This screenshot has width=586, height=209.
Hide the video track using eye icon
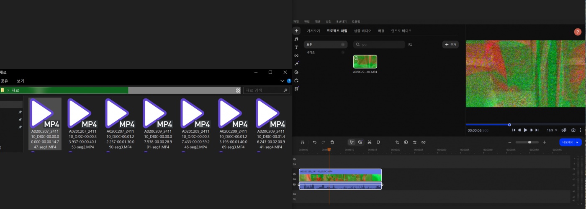click(294, 174)
